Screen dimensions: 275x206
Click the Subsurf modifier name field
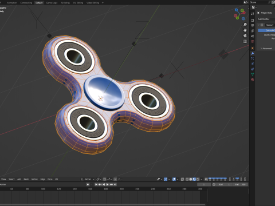point(270,25)
